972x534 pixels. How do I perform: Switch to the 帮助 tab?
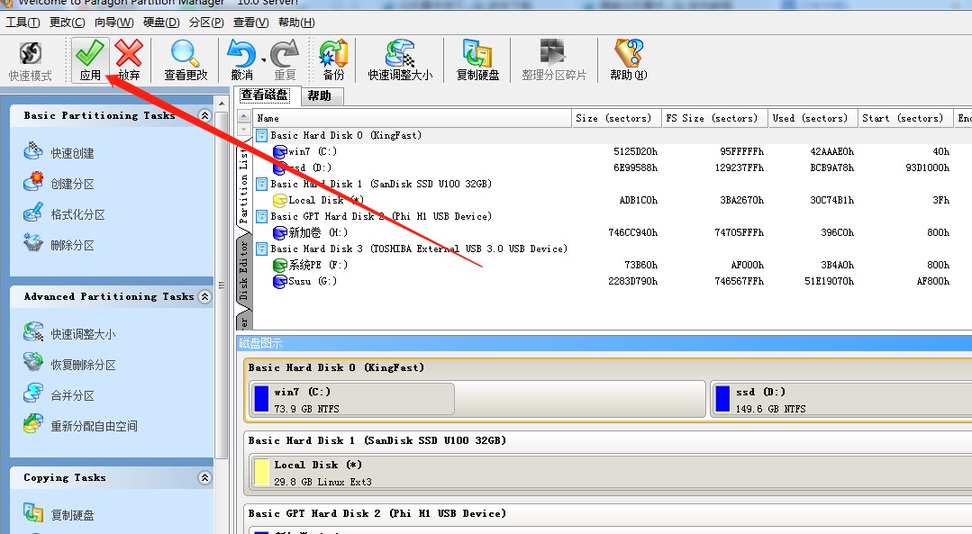(319, 95)
